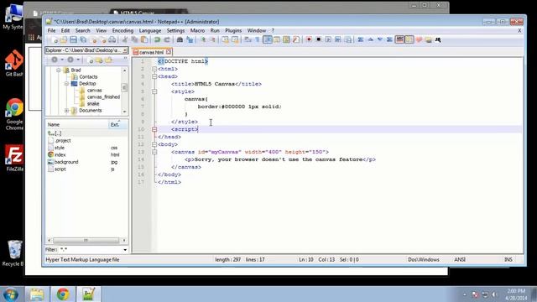
Task: Select the Contacts folder in tree
Action: pyautogui.click(x=88, y=76)
